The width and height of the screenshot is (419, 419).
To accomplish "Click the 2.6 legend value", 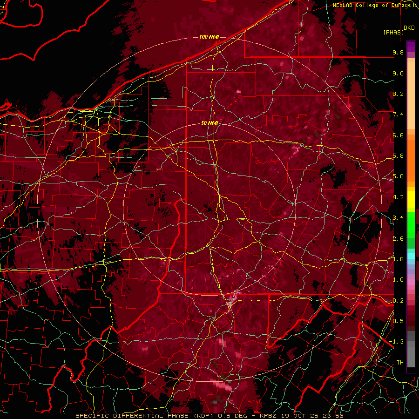I will pos(398,238).
